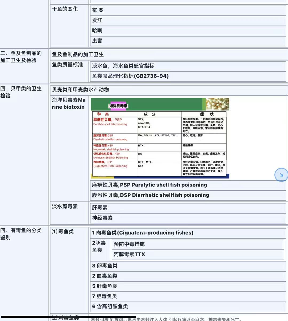This screenshot has height=321, width=288.
Task: Select 淡水鱼，海水鱼类感官指标 item
Action: (123, 66)
